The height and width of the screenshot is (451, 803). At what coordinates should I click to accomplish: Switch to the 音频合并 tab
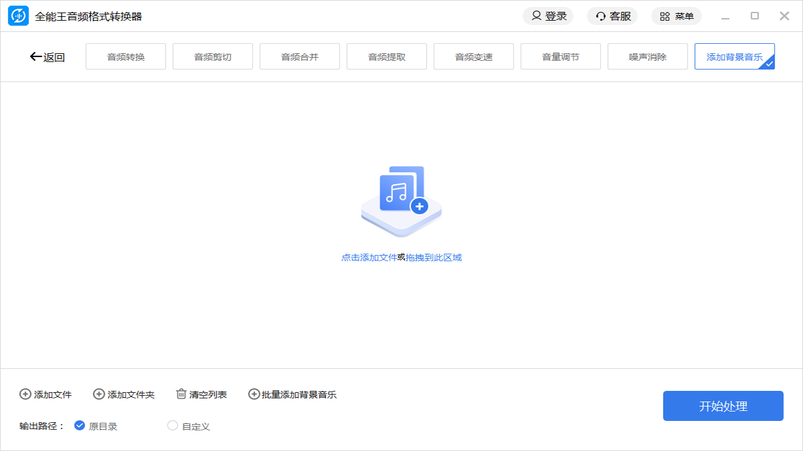tap(299, 56)
